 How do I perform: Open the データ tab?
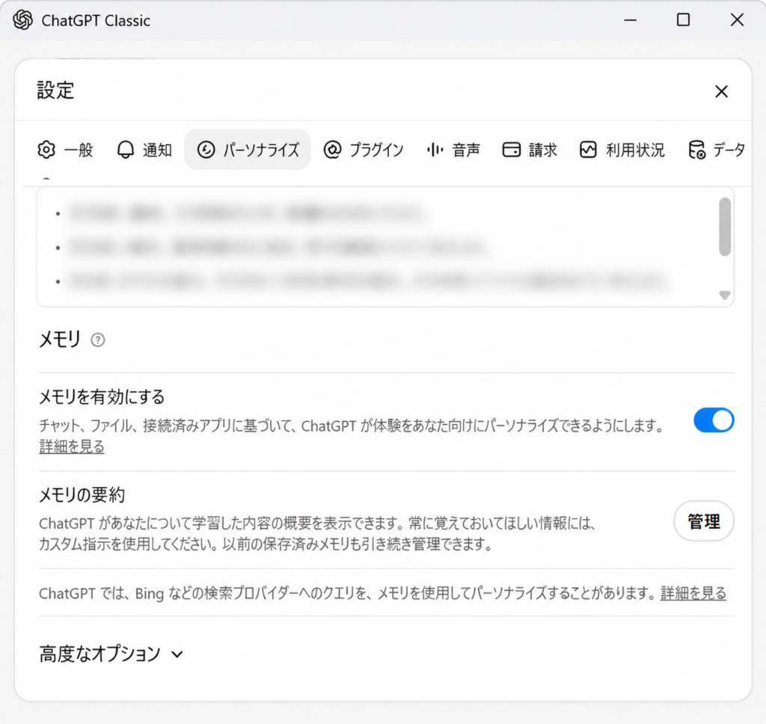[x=717, y=150]
